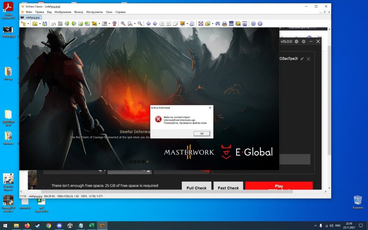
Task: Open XnView settings gear icon
Action: [253, 24]
